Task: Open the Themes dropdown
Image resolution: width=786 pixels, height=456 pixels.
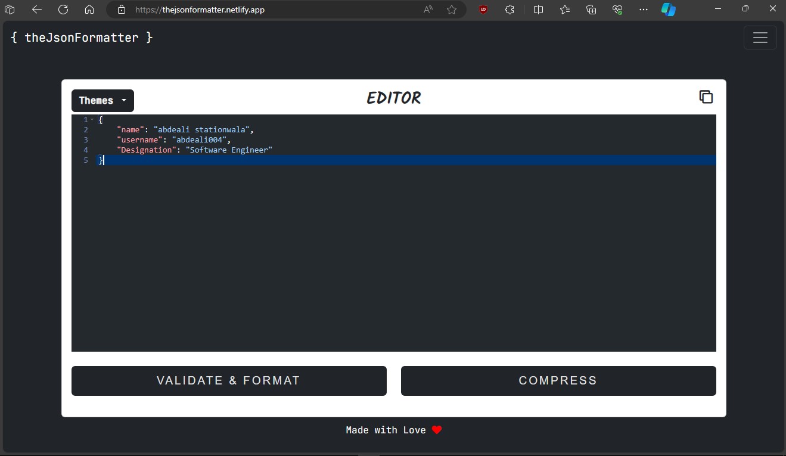Action: click(x=102, y=100)
